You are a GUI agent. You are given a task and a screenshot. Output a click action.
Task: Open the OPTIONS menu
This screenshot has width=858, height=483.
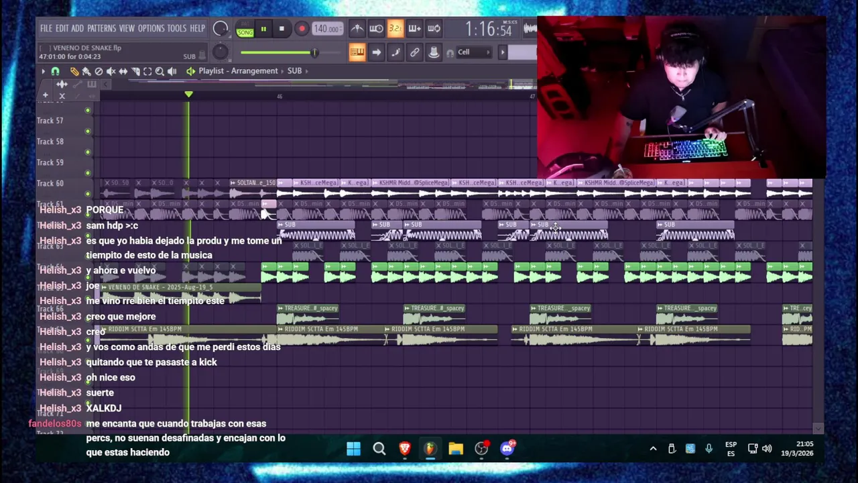(x=151, y=29)
